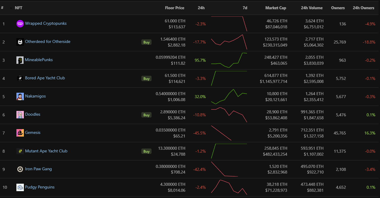Image resolution: width=380 pixels, height=198 pixels.
Task: Click the 16.3% 24h owners value
Action: click(370, 133)
